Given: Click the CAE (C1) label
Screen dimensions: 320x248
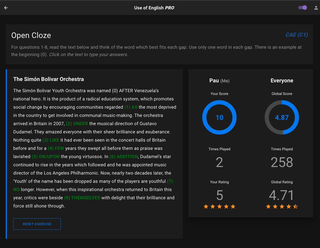Looking at the screenshot, I should tap(297, 35).
